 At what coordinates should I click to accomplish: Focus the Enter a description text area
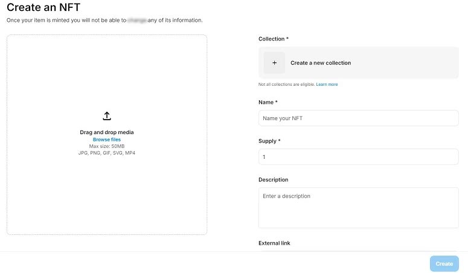coord(358,207)
